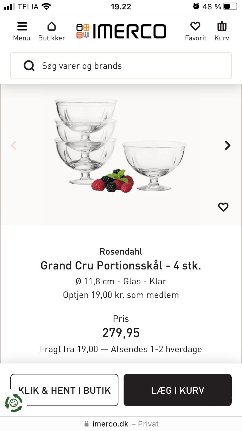The height and width of the screenshot is (431, 242).
Task: Open the Rosendahl brand link
Action: tap(121, 251)
